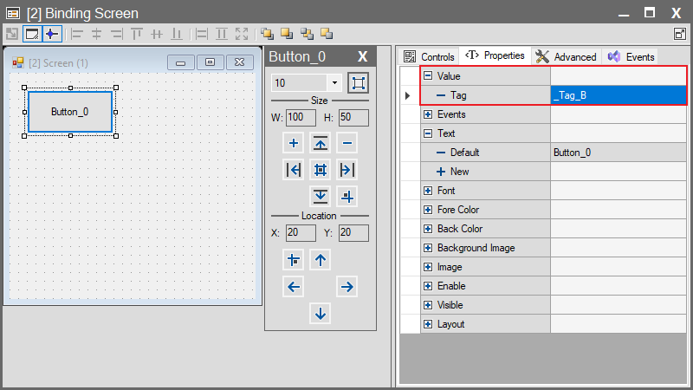Expand the Back Color property group
The image size is (693, 390).
click(428, 229)
